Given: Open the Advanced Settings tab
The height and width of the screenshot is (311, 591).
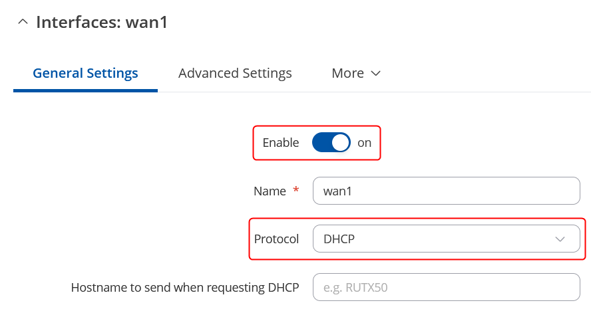Looking at the screenshot, I should [235, 73].
